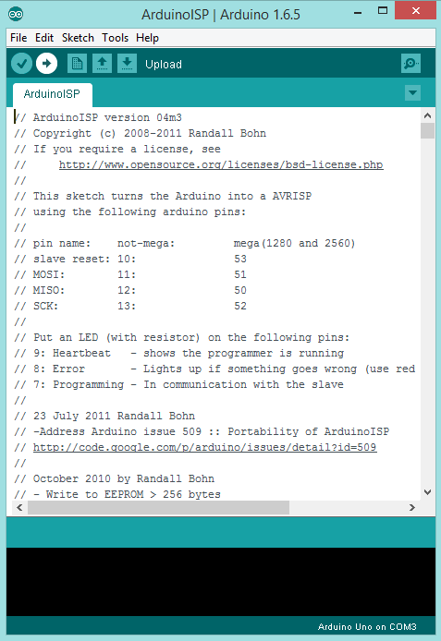Image resolution: width=441 pixels, height=641 pixels.
Task: Click the horizontal scrollbar right arrow
Action: [412, 507]
